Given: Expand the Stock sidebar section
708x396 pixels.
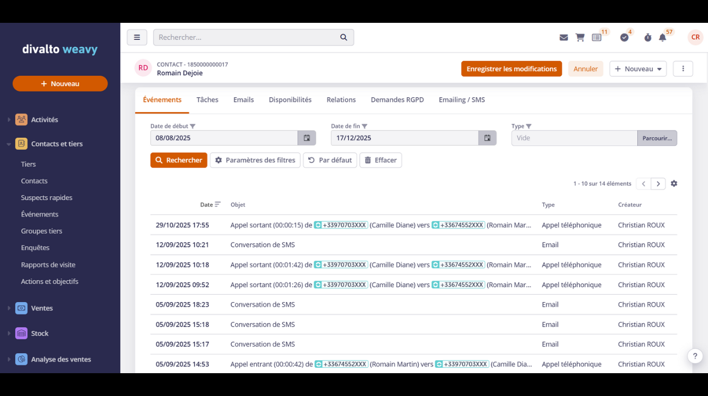Looking at the screenshot, I should point(9,333).
